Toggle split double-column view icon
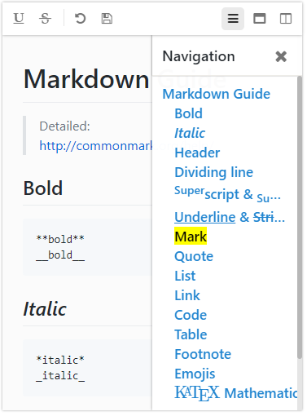 pyautogui.click(x=286, y=19)
